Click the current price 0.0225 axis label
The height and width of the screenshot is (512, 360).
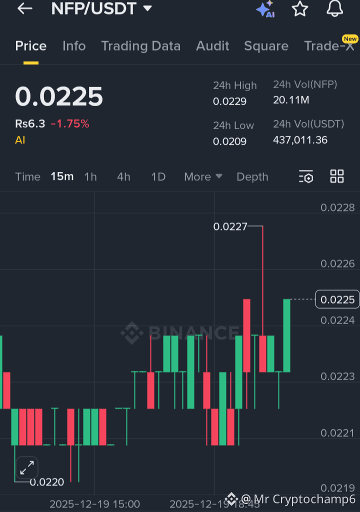point(337,299)
